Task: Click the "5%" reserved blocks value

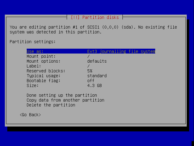Action: [90, 71]
